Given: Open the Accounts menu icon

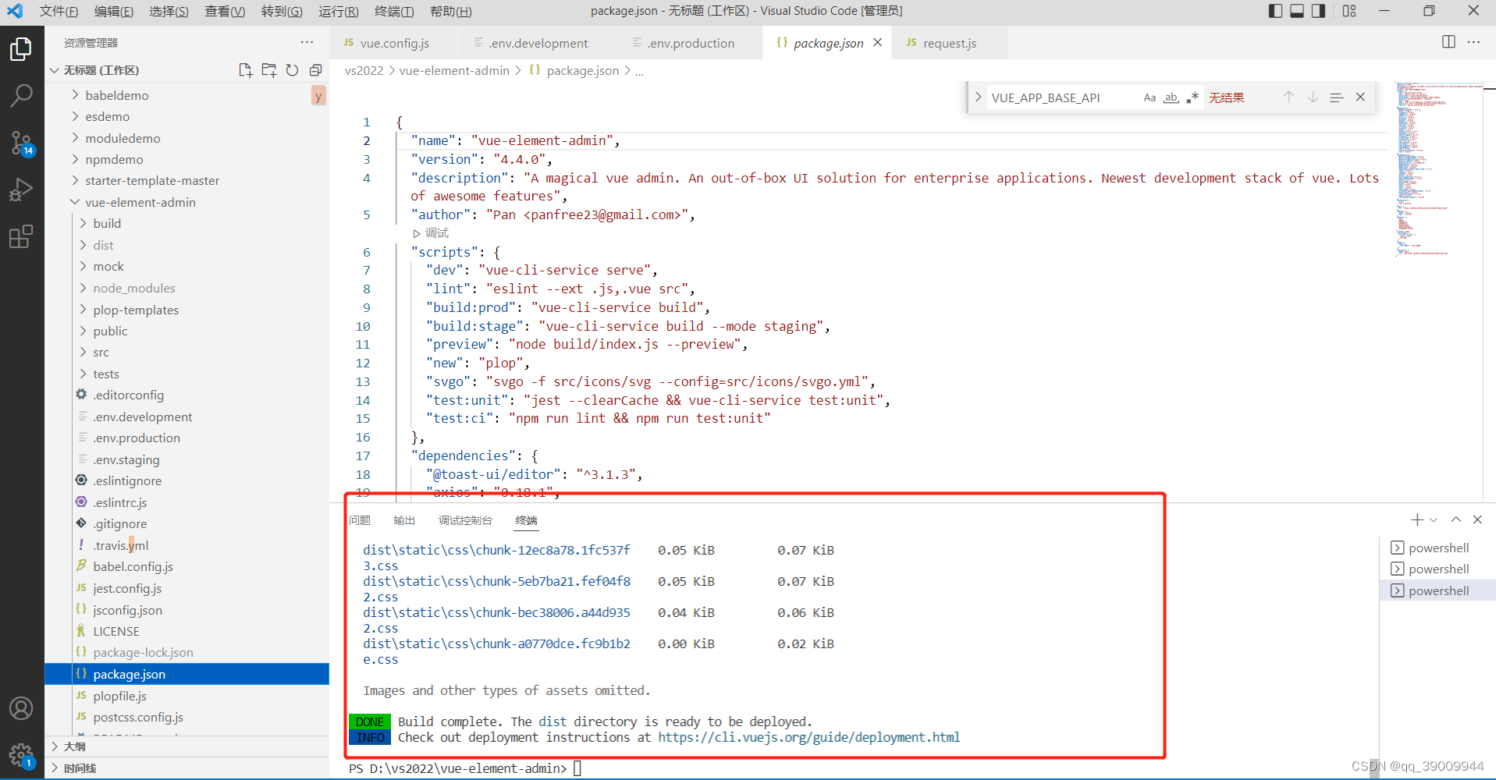Looking at the screenshot, I should click(x=21, y=708).
